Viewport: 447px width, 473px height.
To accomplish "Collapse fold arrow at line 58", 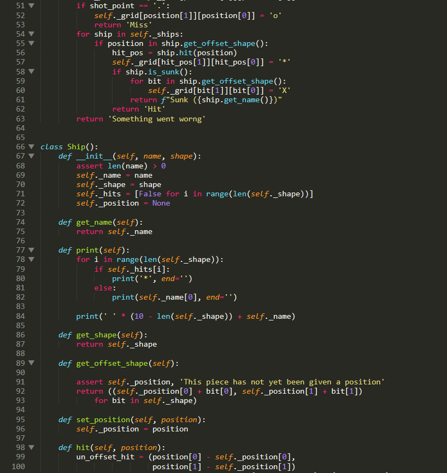I will [x=31, y=72].
